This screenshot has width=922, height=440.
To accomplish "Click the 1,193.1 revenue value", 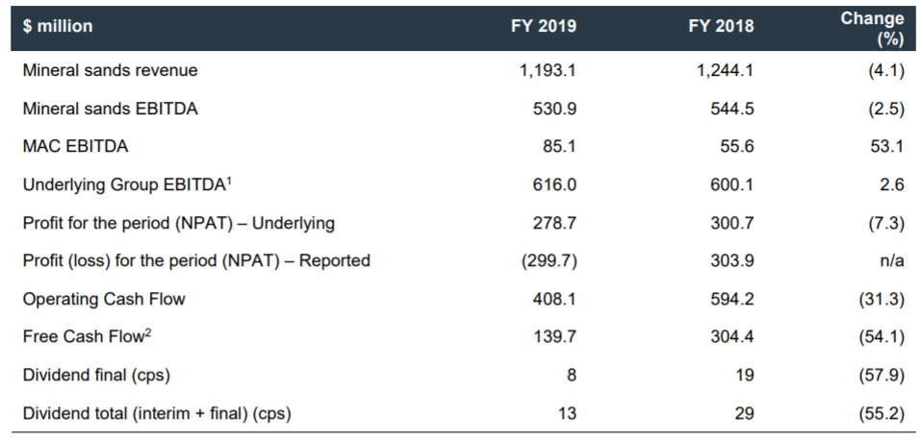I will click(x=547, y=70).
